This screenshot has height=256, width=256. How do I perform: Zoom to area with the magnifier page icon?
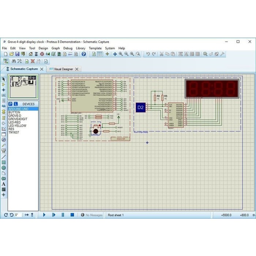pos(138,54)
